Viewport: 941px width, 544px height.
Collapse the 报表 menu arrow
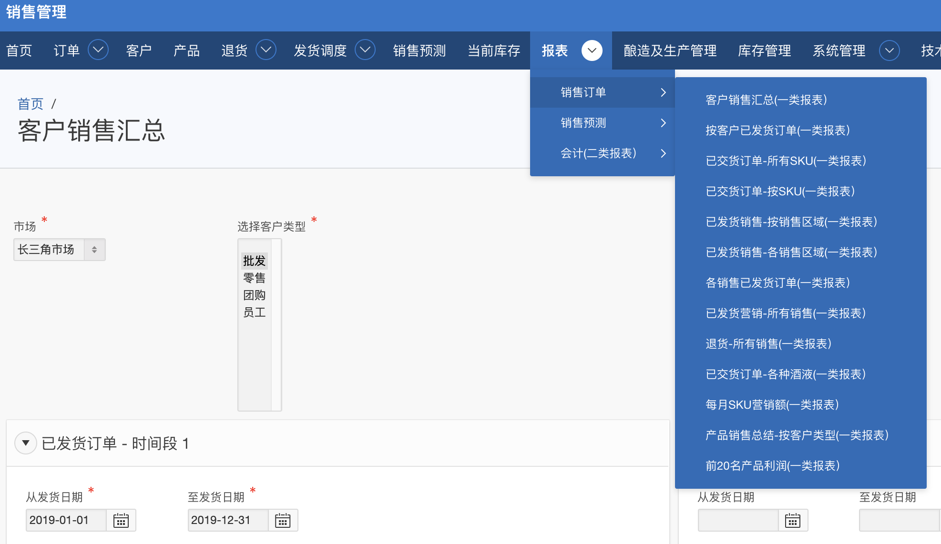(x=592, y=50)
